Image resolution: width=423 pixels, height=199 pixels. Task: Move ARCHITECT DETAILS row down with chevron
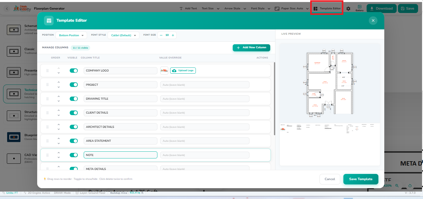coord(59,129)
